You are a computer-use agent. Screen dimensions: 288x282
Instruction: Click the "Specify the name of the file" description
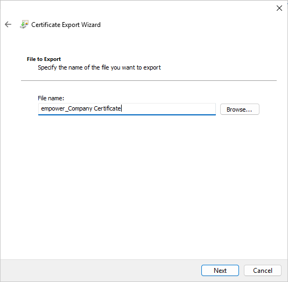click(x=100, y=67)
